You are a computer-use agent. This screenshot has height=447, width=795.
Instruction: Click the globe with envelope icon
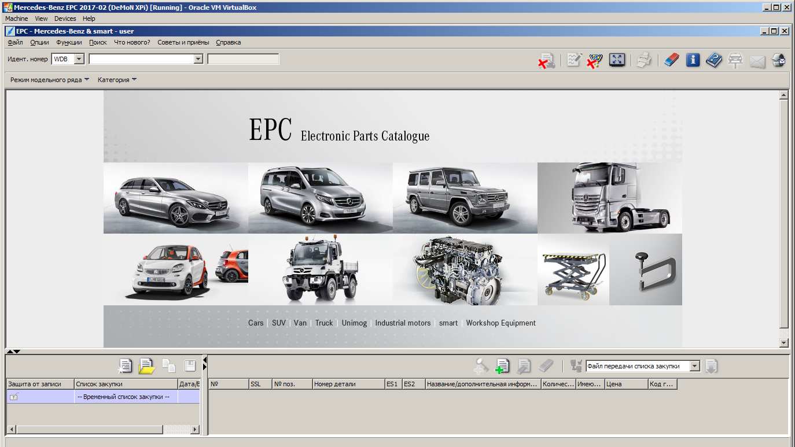pyautogui.click(x=778, y=60)
